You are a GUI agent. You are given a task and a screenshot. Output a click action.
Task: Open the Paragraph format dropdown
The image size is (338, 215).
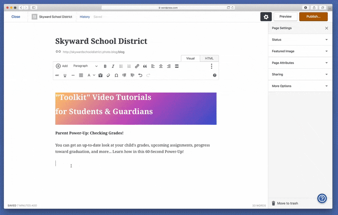pyautogui.click(x=85, y=66)
